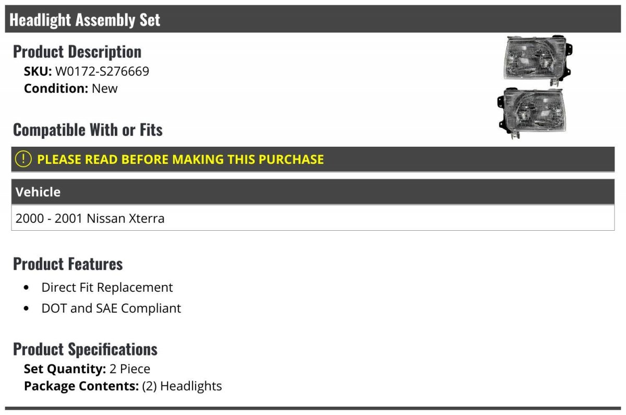Open the bottom headlight product image

coord(532,112)
